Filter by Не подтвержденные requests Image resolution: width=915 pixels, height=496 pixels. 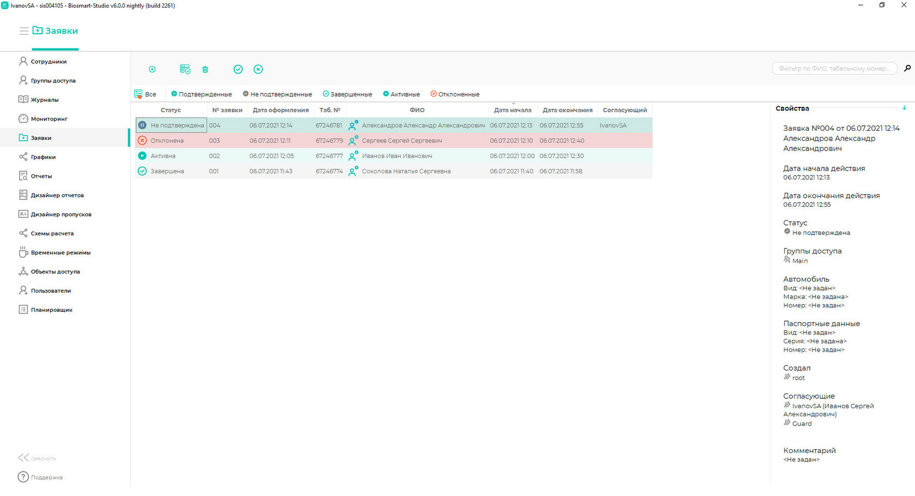point(278,94)
